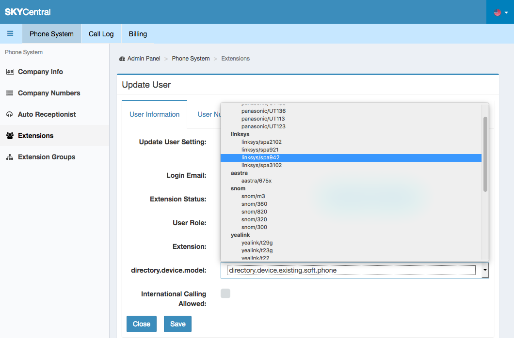
Task: Select linksys/spa3102 option
Action: (351, 165)
